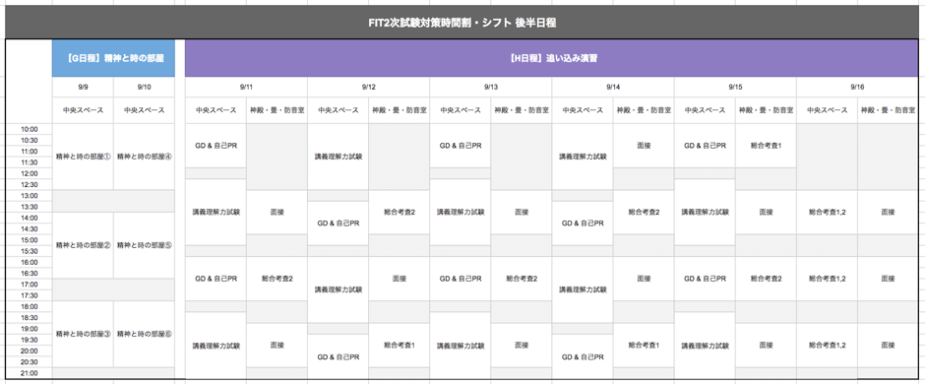Click the 精神と時の部屋⑤ cell
This screenshot has height=384, width=925.
(144, 245)
